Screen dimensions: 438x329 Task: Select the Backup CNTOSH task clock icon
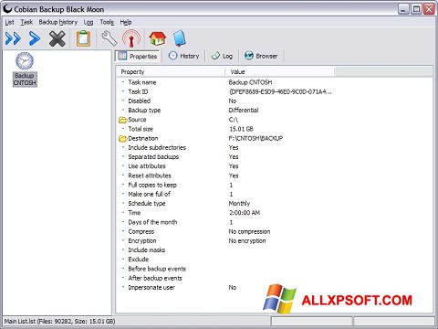point(25,60)
